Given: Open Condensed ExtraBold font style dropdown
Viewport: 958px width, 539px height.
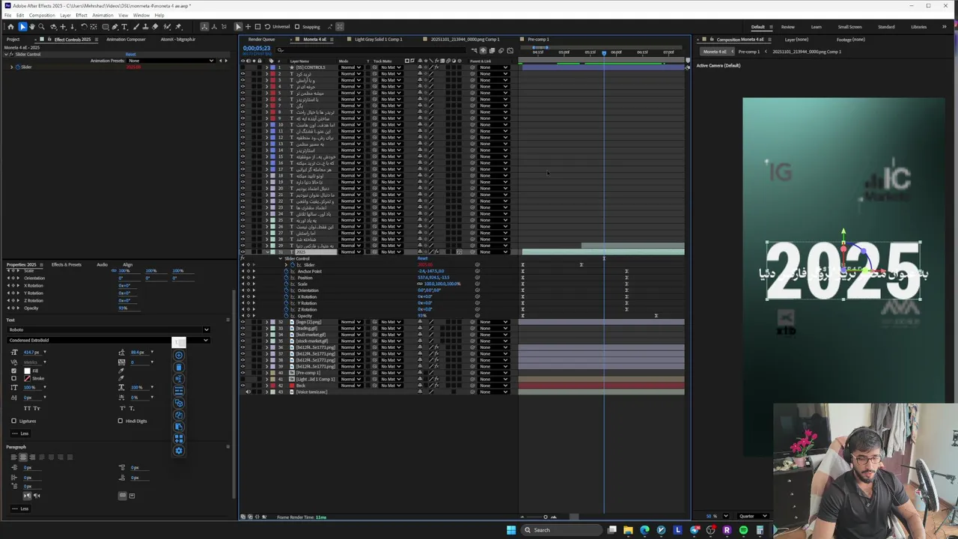Looking at the screenshot, I should tap(109, 341).
